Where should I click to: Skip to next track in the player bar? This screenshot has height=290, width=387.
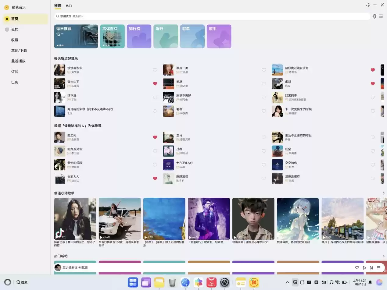[371, 268]
